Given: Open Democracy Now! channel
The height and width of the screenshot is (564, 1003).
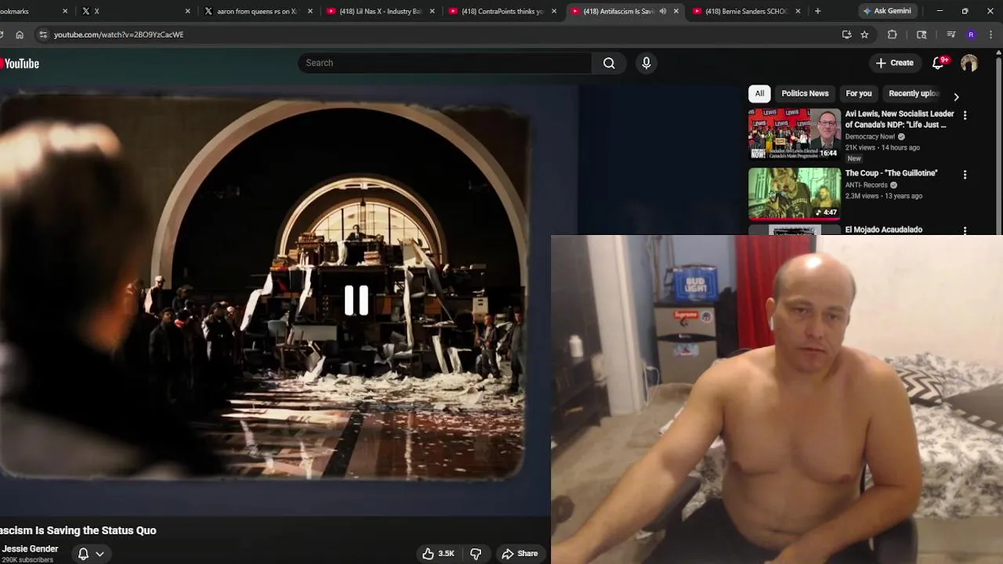Looking at the screenshot, I should (x=870, y=136).
